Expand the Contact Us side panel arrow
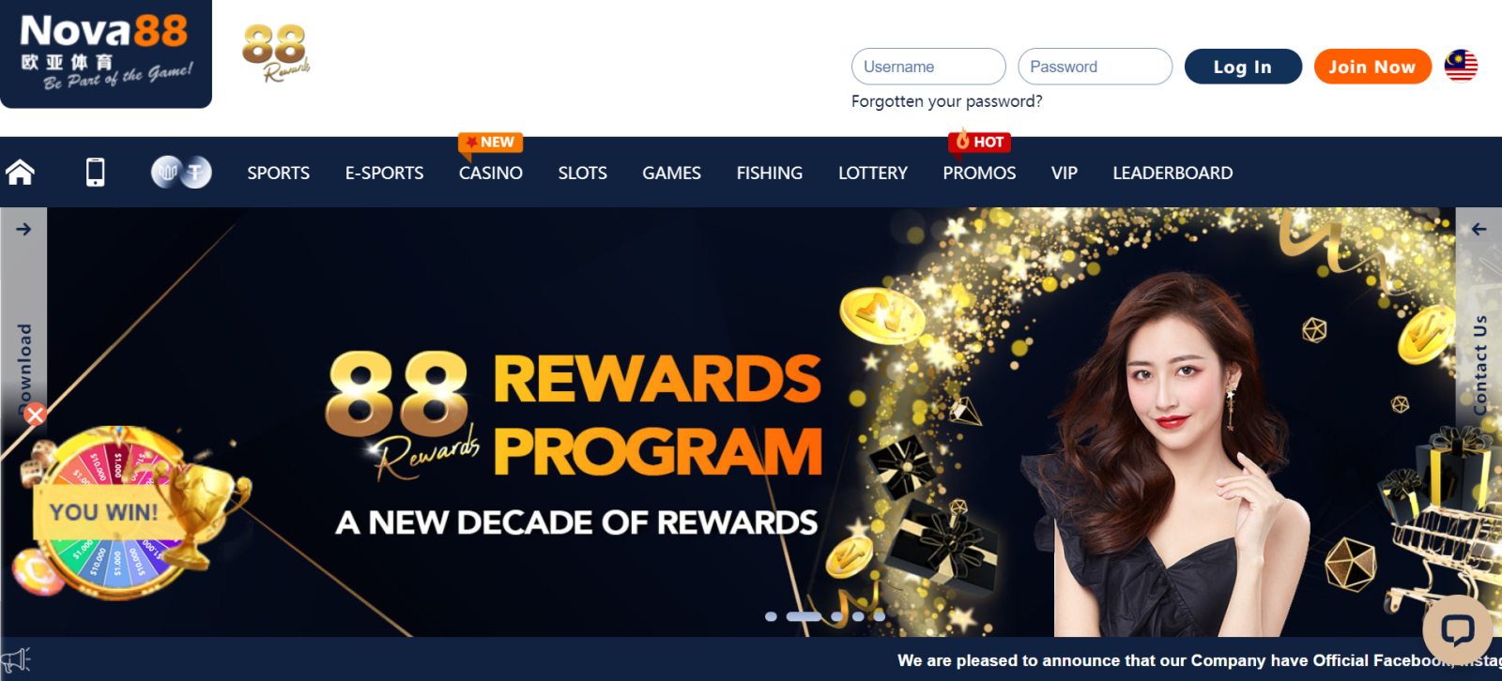This screenshot has width=1502, height=681. [1479, 229]
